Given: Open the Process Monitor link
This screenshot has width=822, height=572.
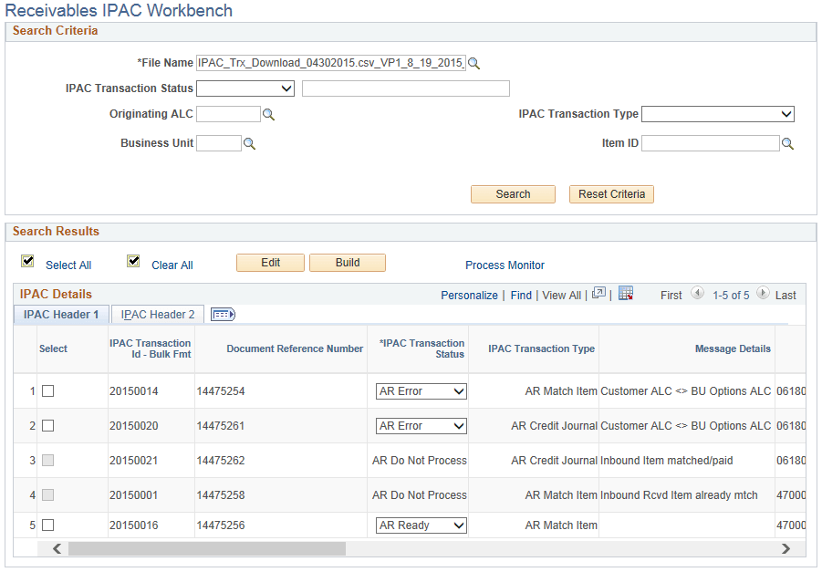Looking at the screenshot, I should click(x=505, y=265).
